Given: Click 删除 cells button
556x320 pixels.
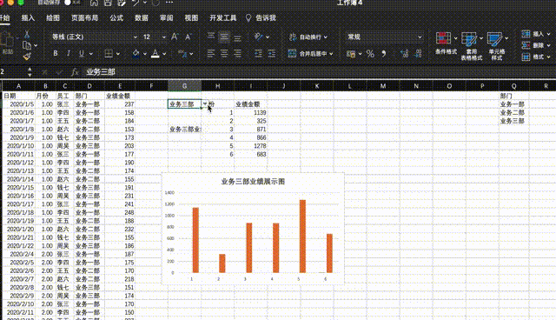Looking at the screenshot, I should click(x=535, y=45).
